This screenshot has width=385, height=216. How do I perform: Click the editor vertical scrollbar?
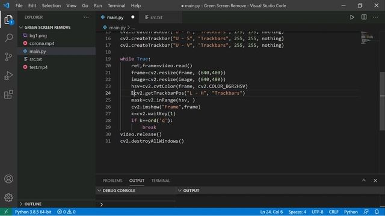click(383, 101)
